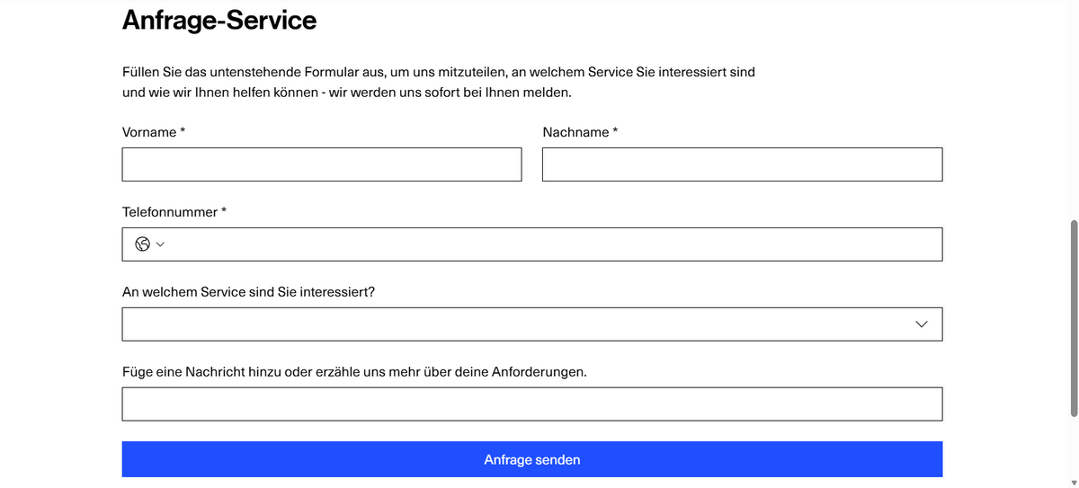This screenshot has width=1079, height=488.
Task: Open the country code globe selector
Action: [x=150, y=244]
